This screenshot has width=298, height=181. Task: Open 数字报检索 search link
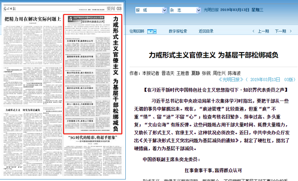(178, 31)
